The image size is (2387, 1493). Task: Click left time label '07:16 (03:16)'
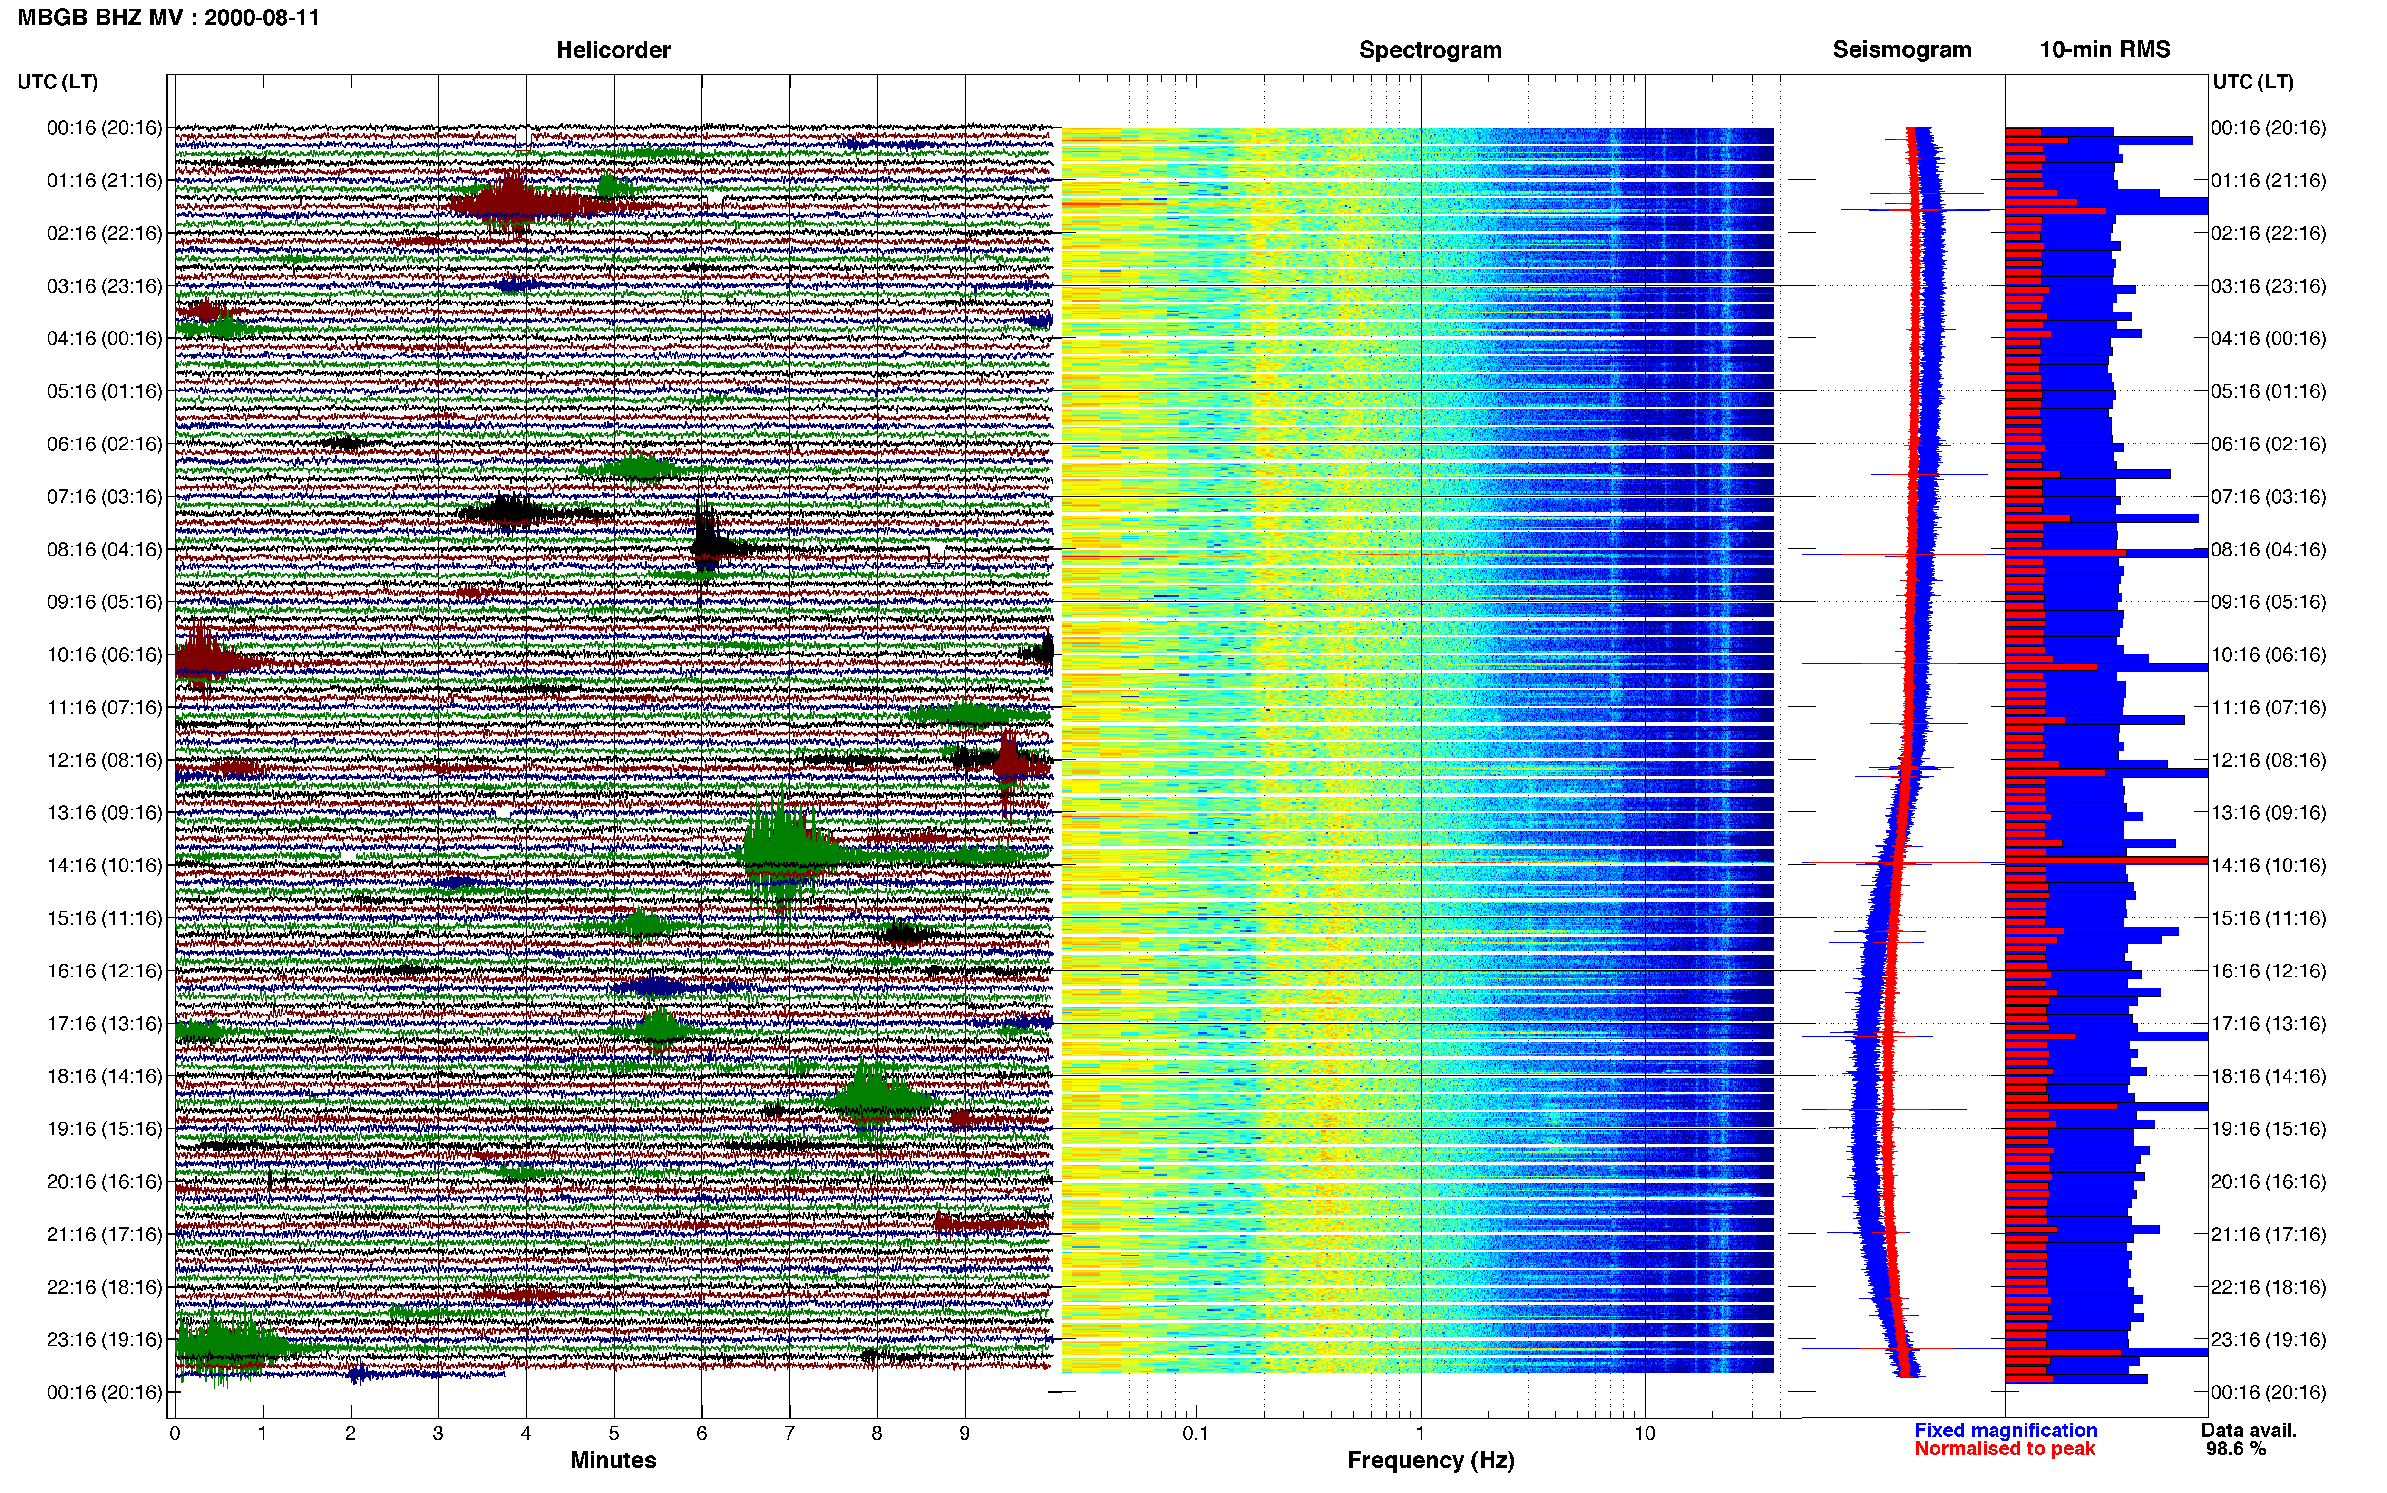click(105, 497)
